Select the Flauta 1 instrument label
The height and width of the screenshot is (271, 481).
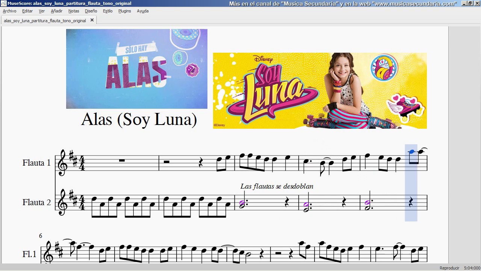click(x=36, y=163)
